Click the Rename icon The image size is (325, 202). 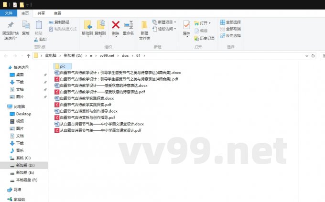point(129,25)
